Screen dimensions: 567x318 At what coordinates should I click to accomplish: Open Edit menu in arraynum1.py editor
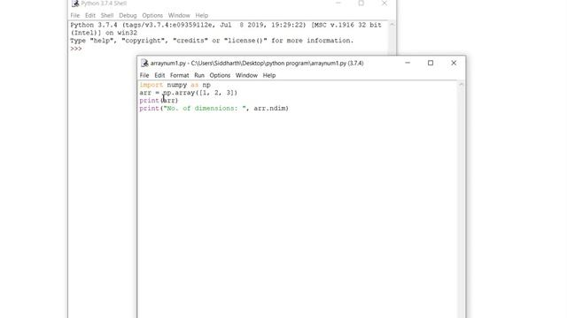[x=159, y=75]
